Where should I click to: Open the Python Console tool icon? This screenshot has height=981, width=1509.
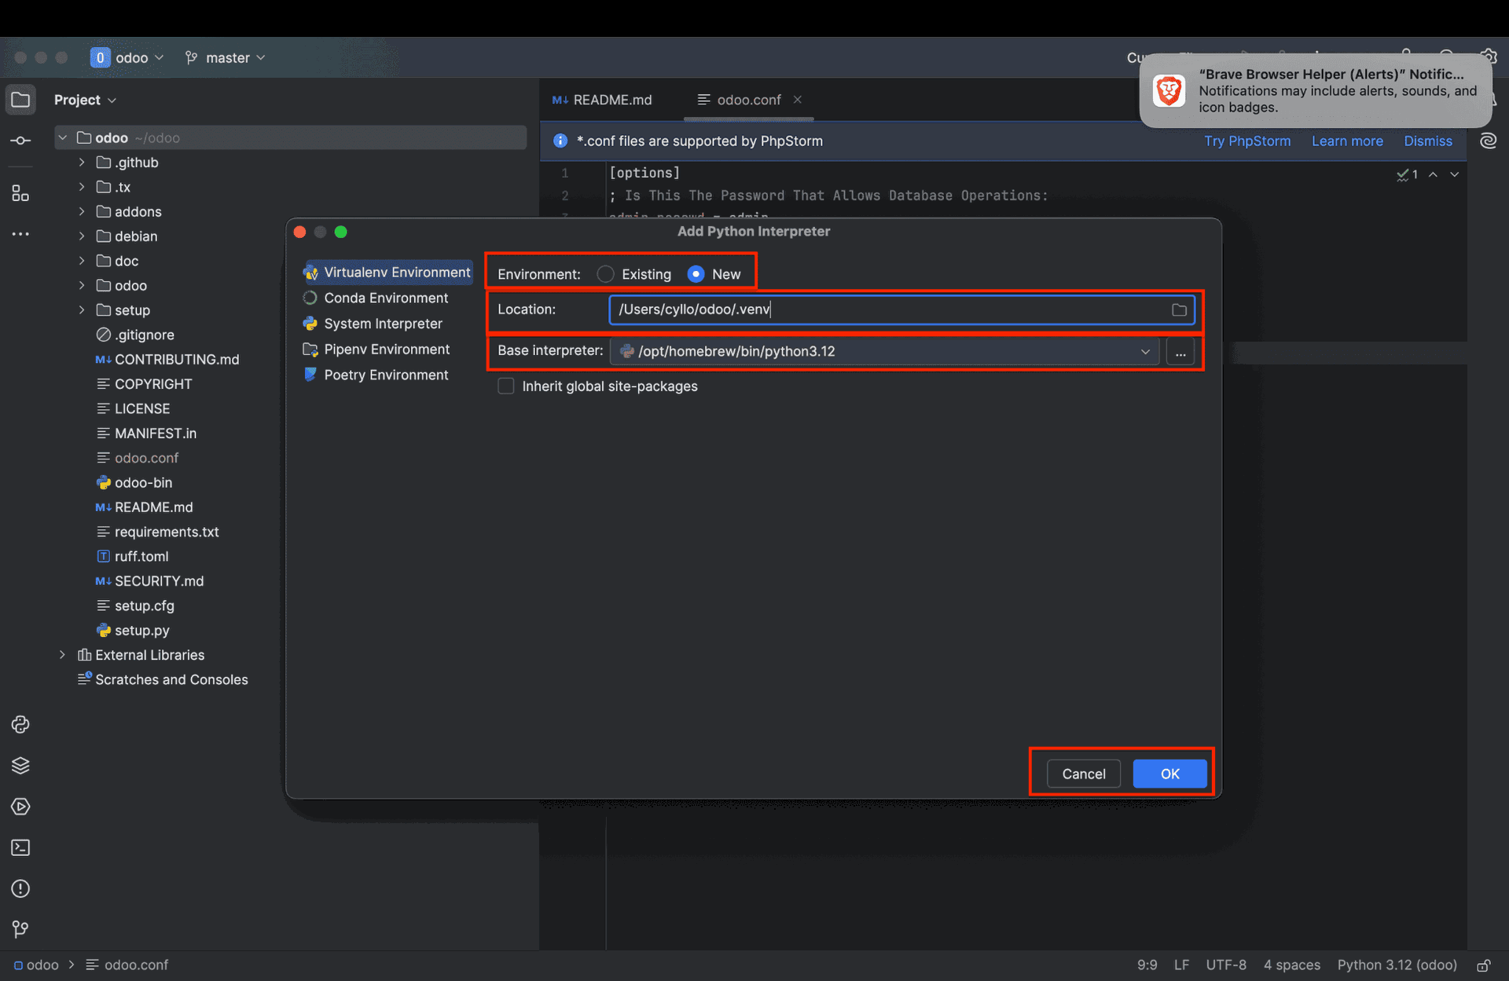(20, 724)
